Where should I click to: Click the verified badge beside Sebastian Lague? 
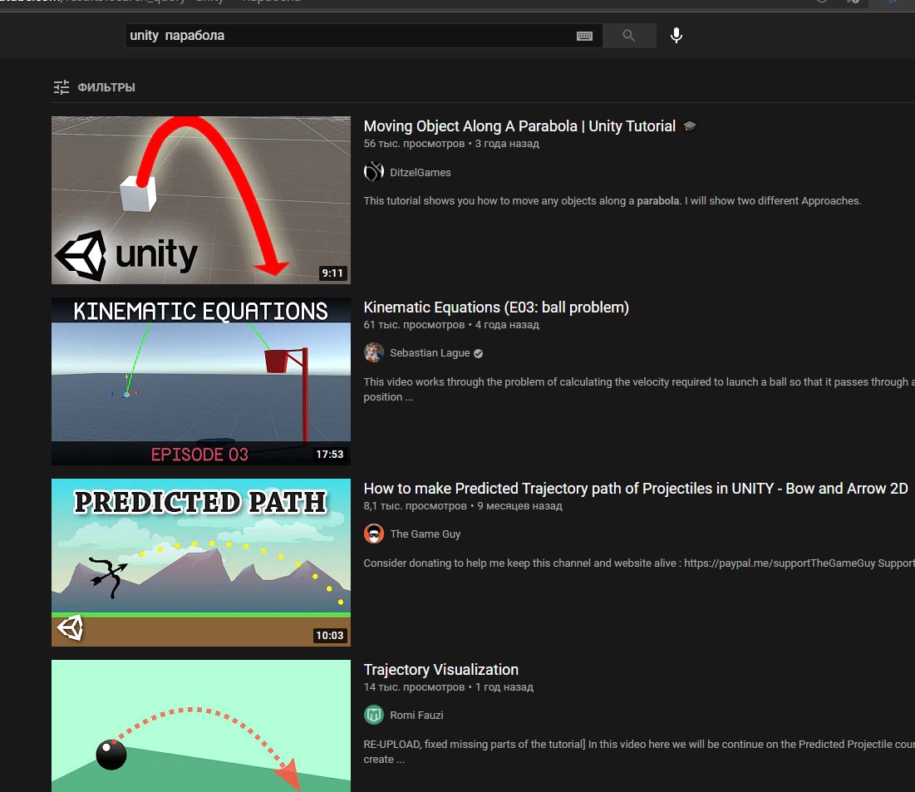pos(478,354)
